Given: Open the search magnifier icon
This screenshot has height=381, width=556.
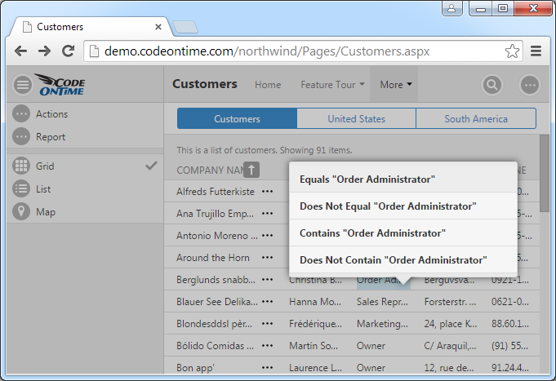Looking at the screenshot, I should (x=492, y=85).
